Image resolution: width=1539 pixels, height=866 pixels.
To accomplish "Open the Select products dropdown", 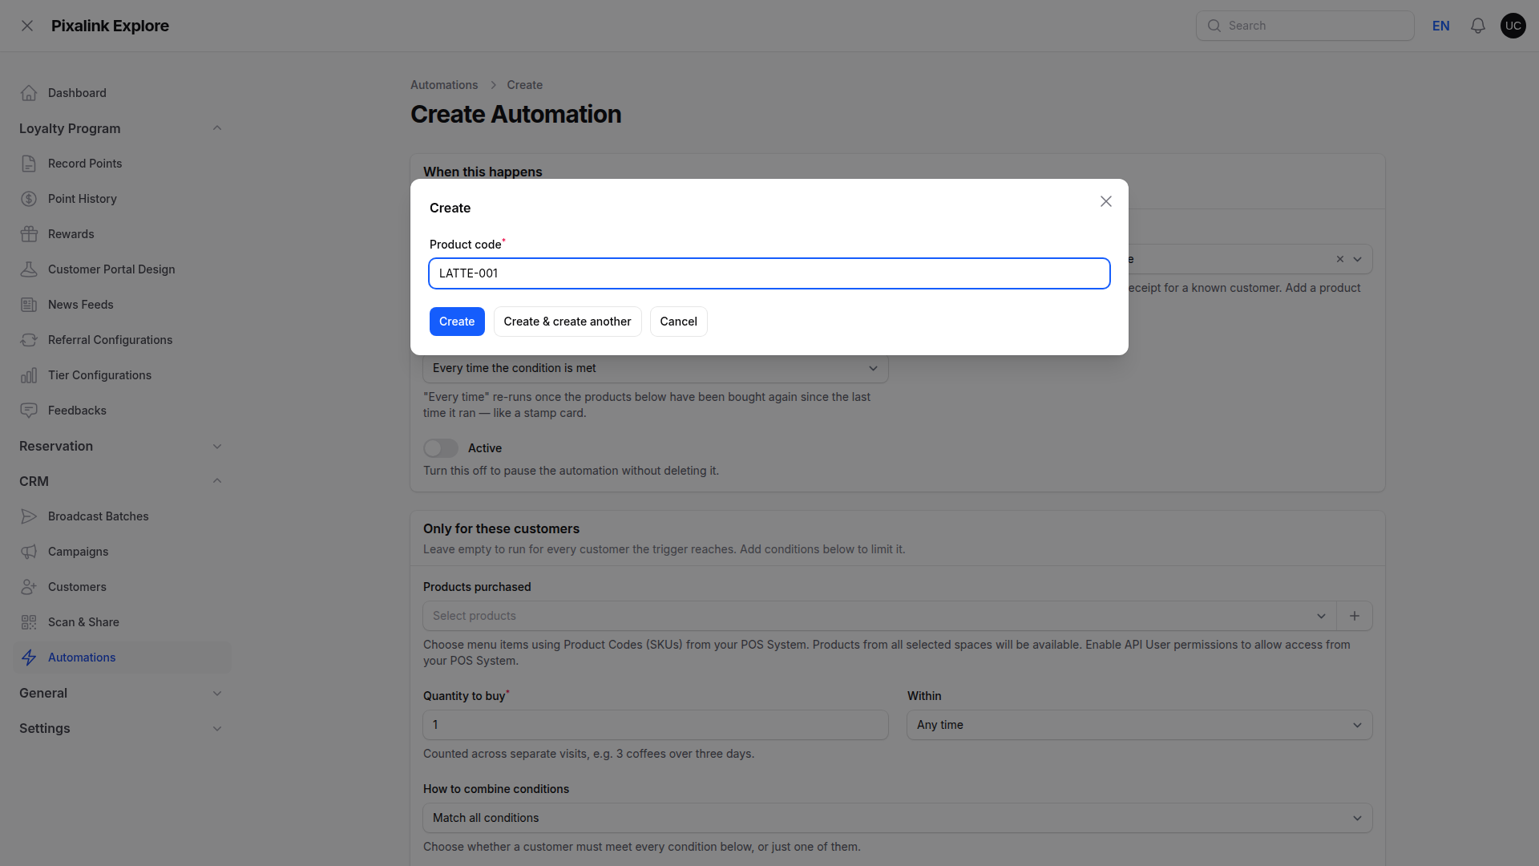I will [879, 616].
